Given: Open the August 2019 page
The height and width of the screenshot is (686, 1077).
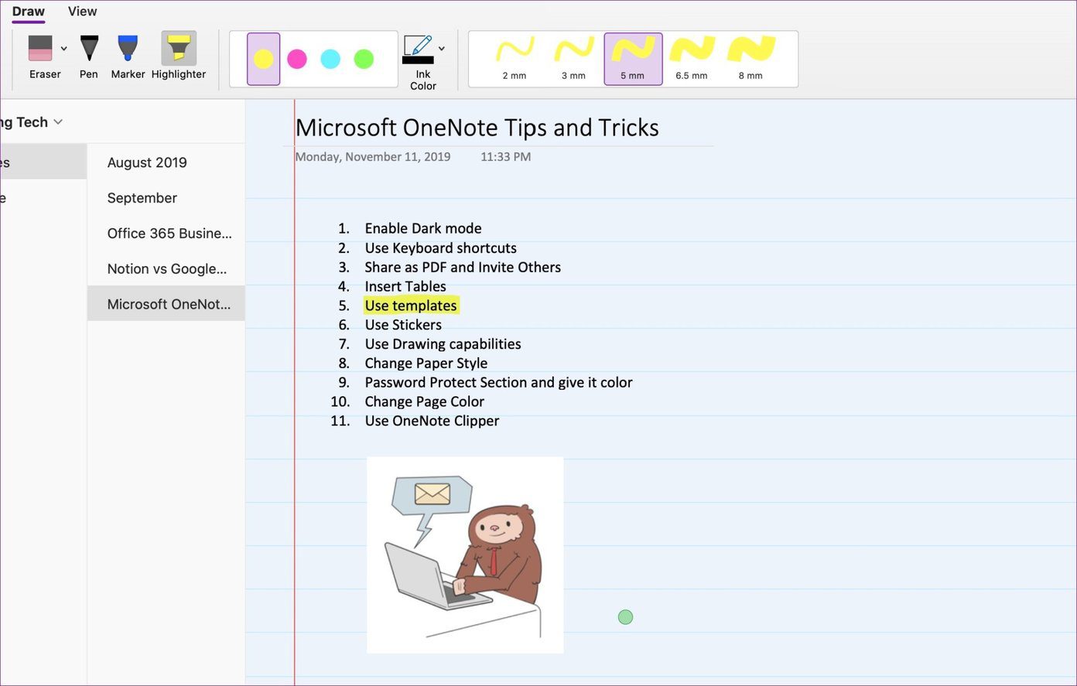Looking at the screenshot, I should pyautogui.click(x=166, y=162).
